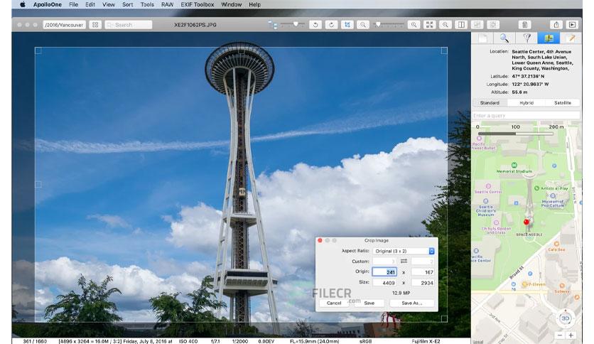594x344 pixels.
Task: Switch map to Hybrid view
Action: pyautogui.click(x=526, y=102)
